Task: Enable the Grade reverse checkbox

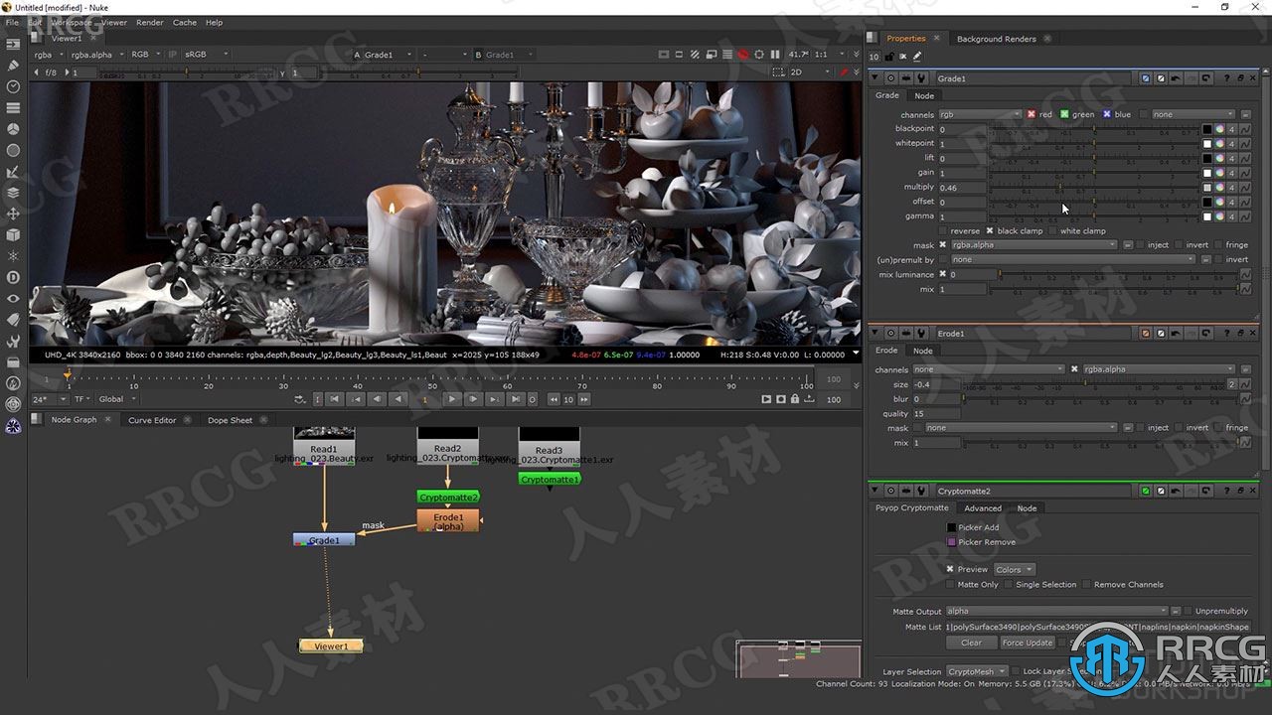Action: click(x=943, y=230)
